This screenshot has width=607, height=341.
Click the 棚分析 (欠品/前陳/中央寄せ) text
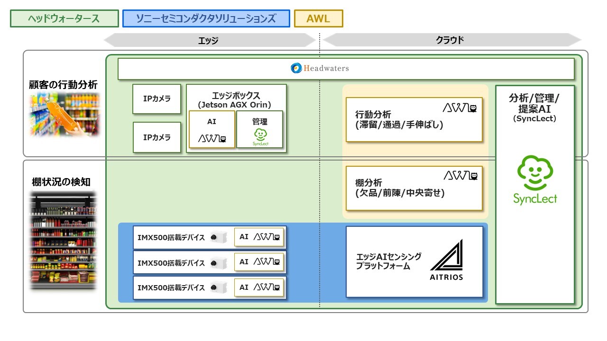(x=399, y=188)
